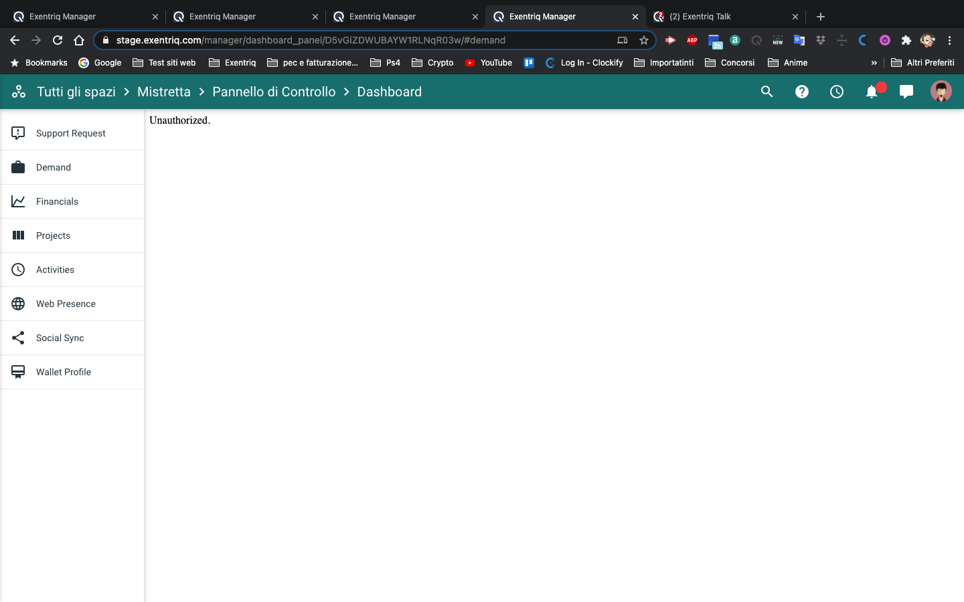Click the spaces network icon beside Tutti gli spazi
The image size is (964, 602).
click(x=19, y=92)
